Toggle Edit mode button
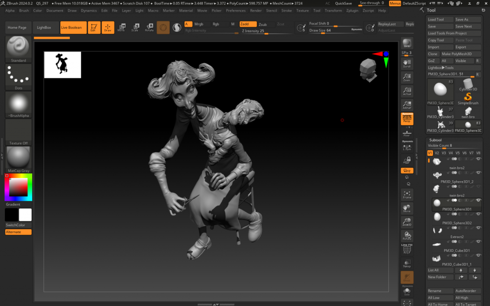490x306 pixels. click(x=94, y=27)
